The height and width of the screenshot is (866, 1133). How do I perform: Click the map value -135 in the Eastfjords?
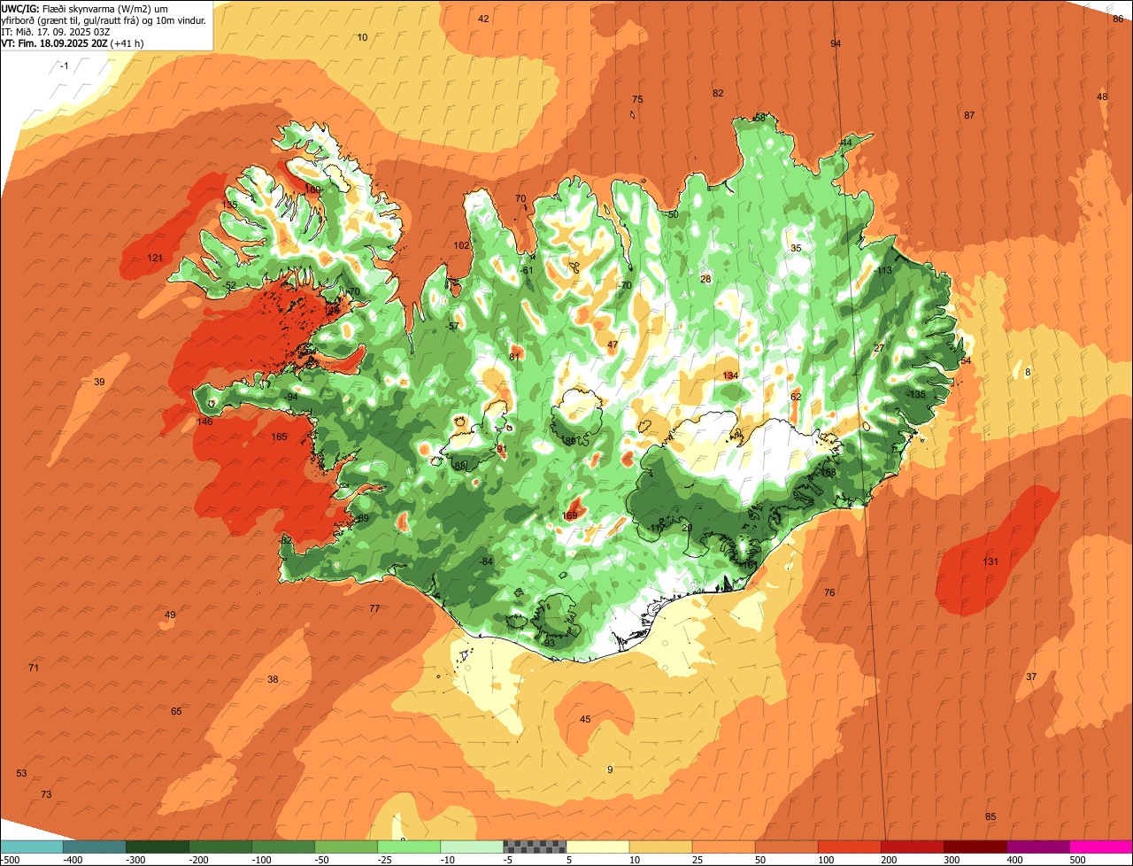[915, 395]
